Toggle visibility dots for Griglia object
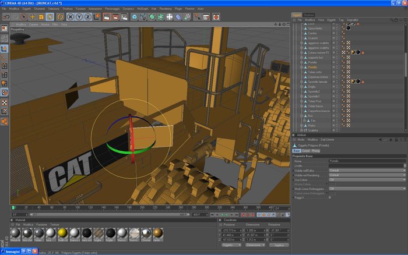Image resolution: width=408 pixels, height=255 pixels. pos(336,87)
